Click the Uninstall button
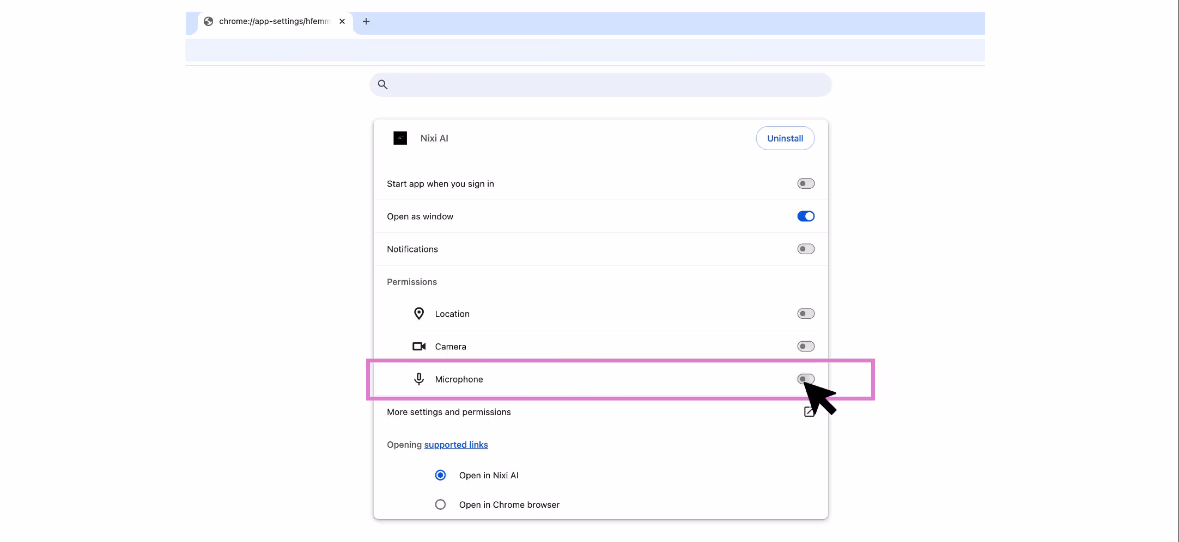 pyautogui.click(x=785, y=138)
